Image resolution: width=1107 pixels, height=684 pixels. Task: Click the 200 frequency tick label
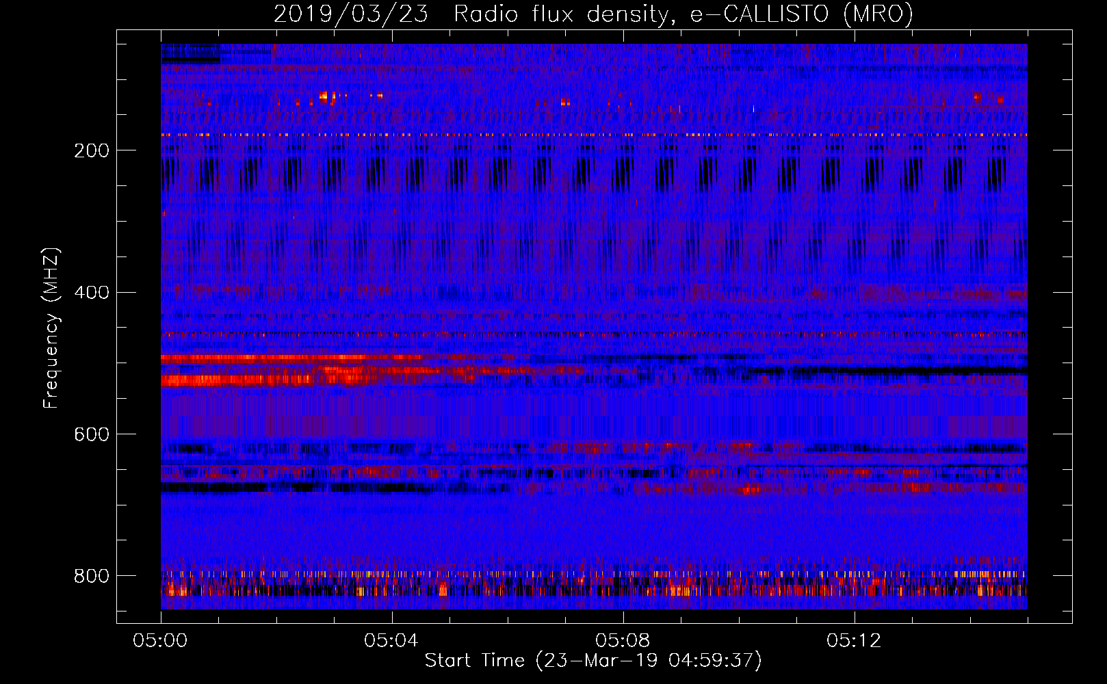click(92, 150)
